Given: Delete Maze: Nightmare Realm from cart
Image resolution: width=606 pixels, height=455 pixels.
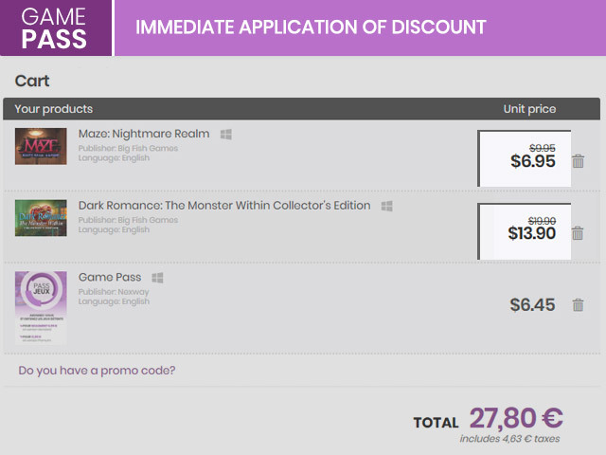Looking at the screenshot, I should [578, 161].
